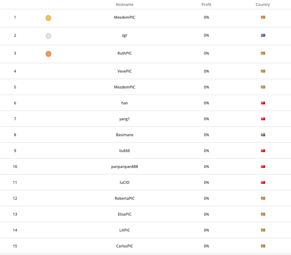Click the MesdemPIC nickname at rank 5
The image size is (291, 255).
click(124, 87)
